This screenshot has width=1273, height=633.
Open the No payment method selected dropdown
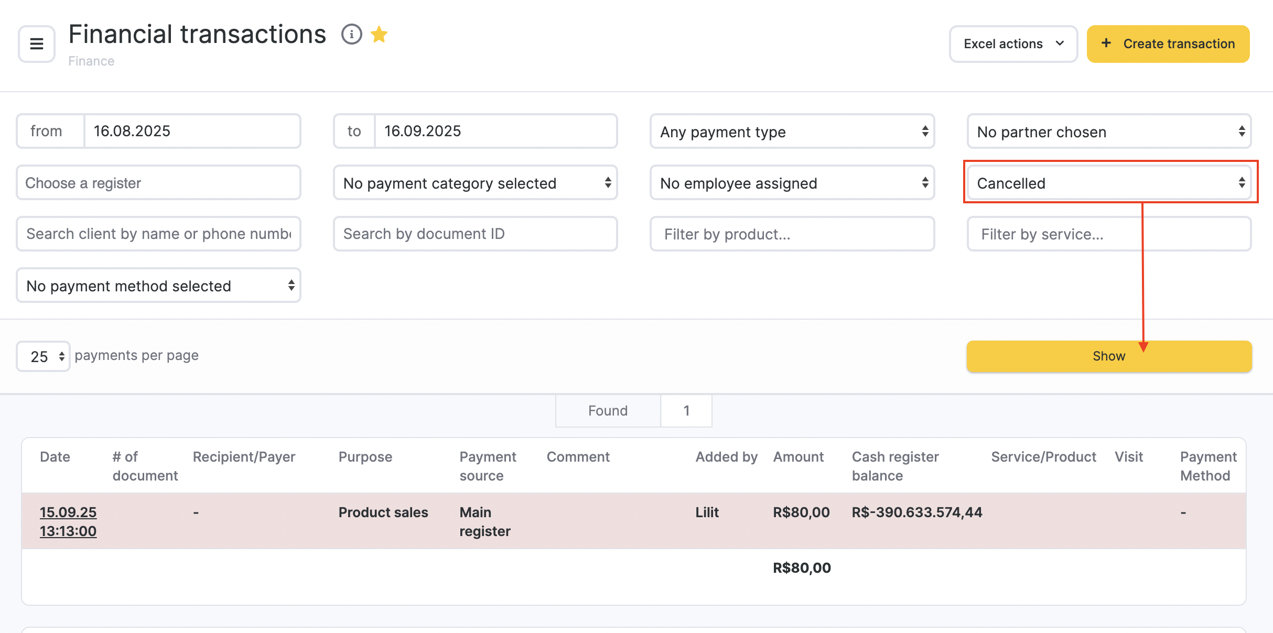pyautogui.click(x=158, y=286)
